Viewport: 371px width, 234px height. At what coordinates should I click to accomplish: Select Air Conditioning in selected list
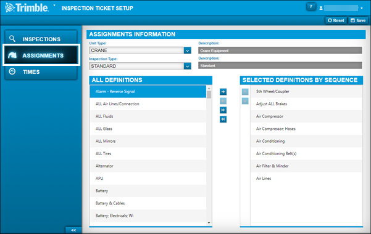tap(306, 141)
